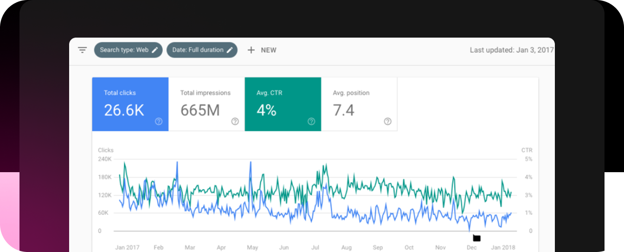
Task: Click the 26.6K total clicks value
Action: (x=124, y=110)
